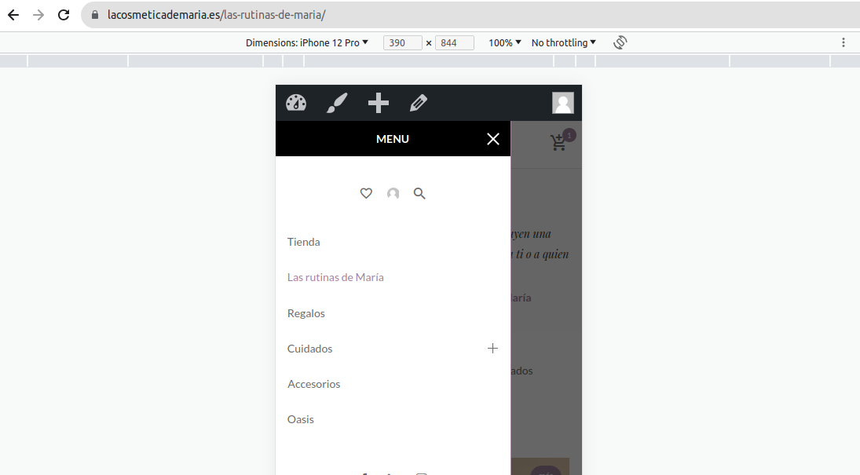Reload the current page
The width and height of the screenshot is (860, 475).
click(64, 15)
